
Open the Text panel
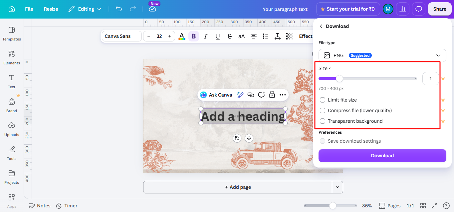coord(12,82)
